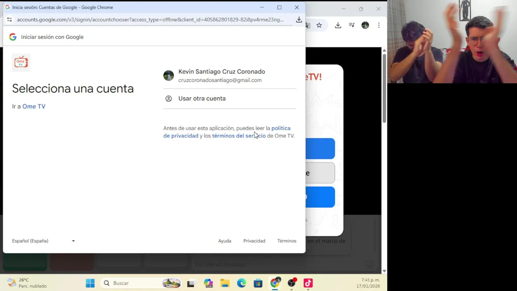Open Task View on the taskbar
Screen dimensions: 517x291
point(191,283)
